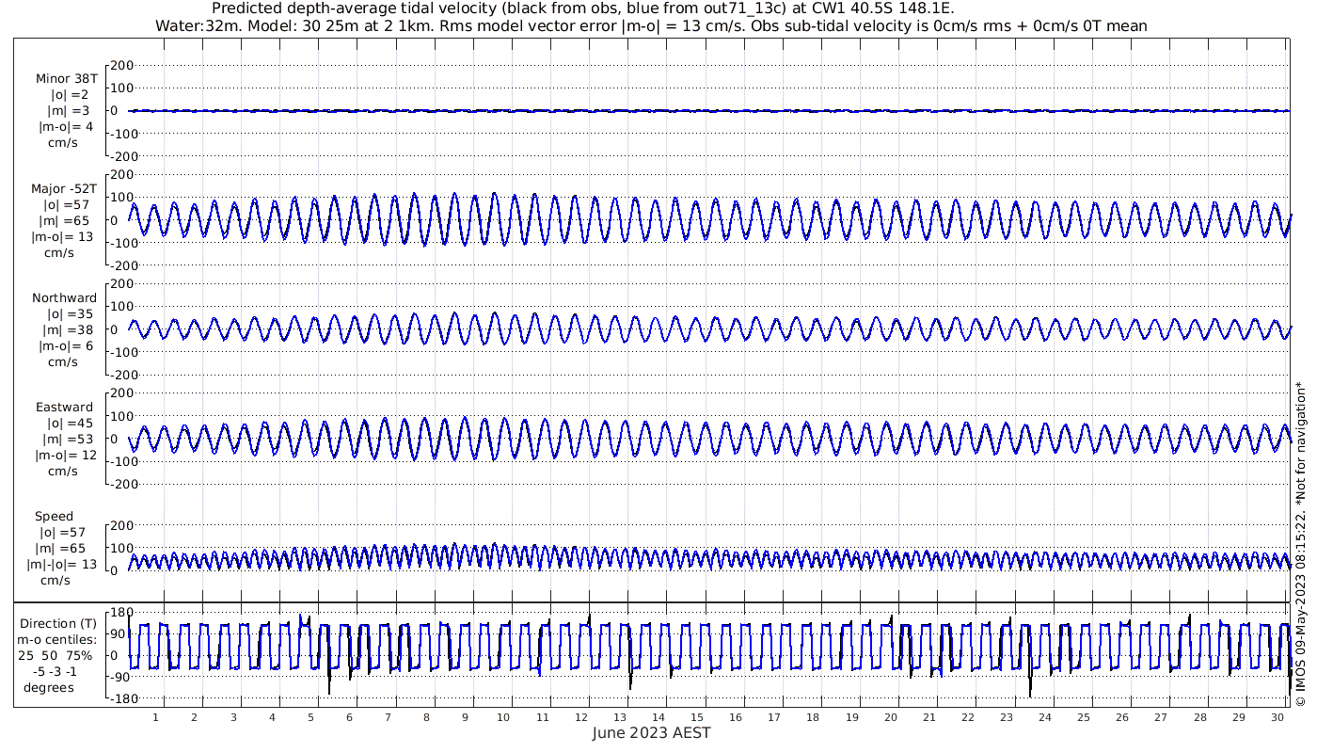Click the date tick '2' on the x-axis
Viewport: 1317px width, 753px height.
click(194, 717)
